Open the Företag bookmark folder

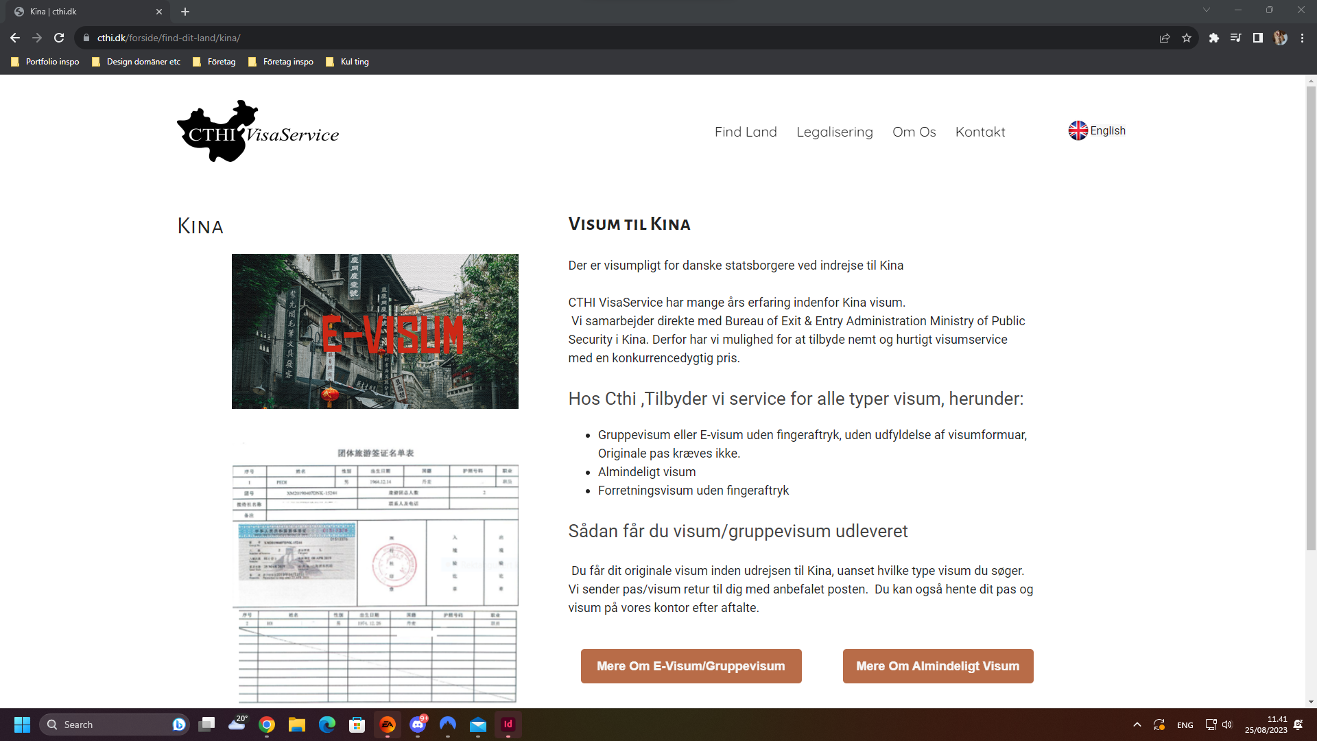(x=215, y=62)
